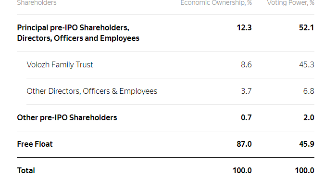Click the 2.0 voting power value

click(x=309, y=118)
